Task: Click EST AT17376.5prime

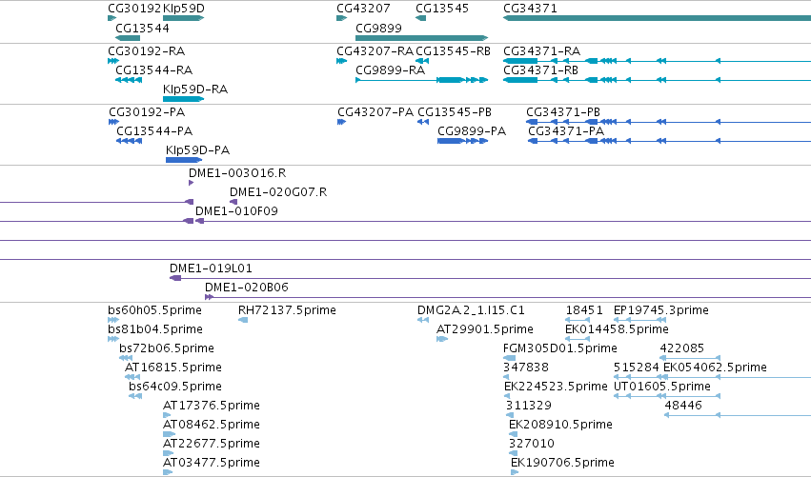Action: 212,406
